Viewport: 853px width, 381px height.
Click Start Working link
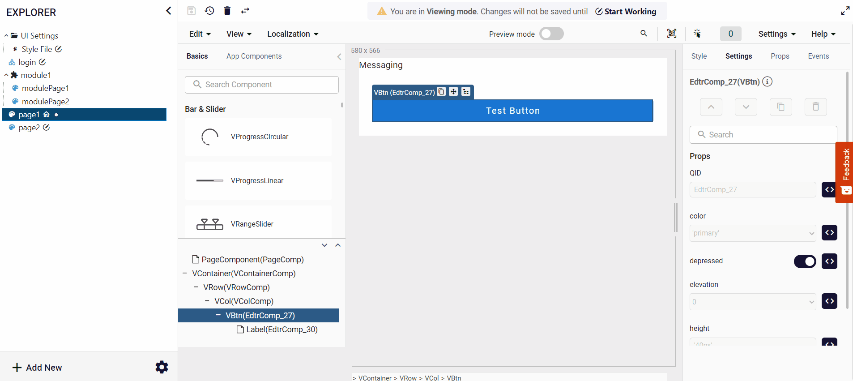[626, 12]
